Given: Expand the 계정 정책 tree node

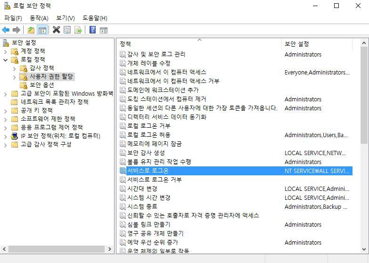Looking at the screenshot, I should [6, 51].
